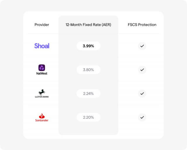Click the Shoal logo

(42, 46)
